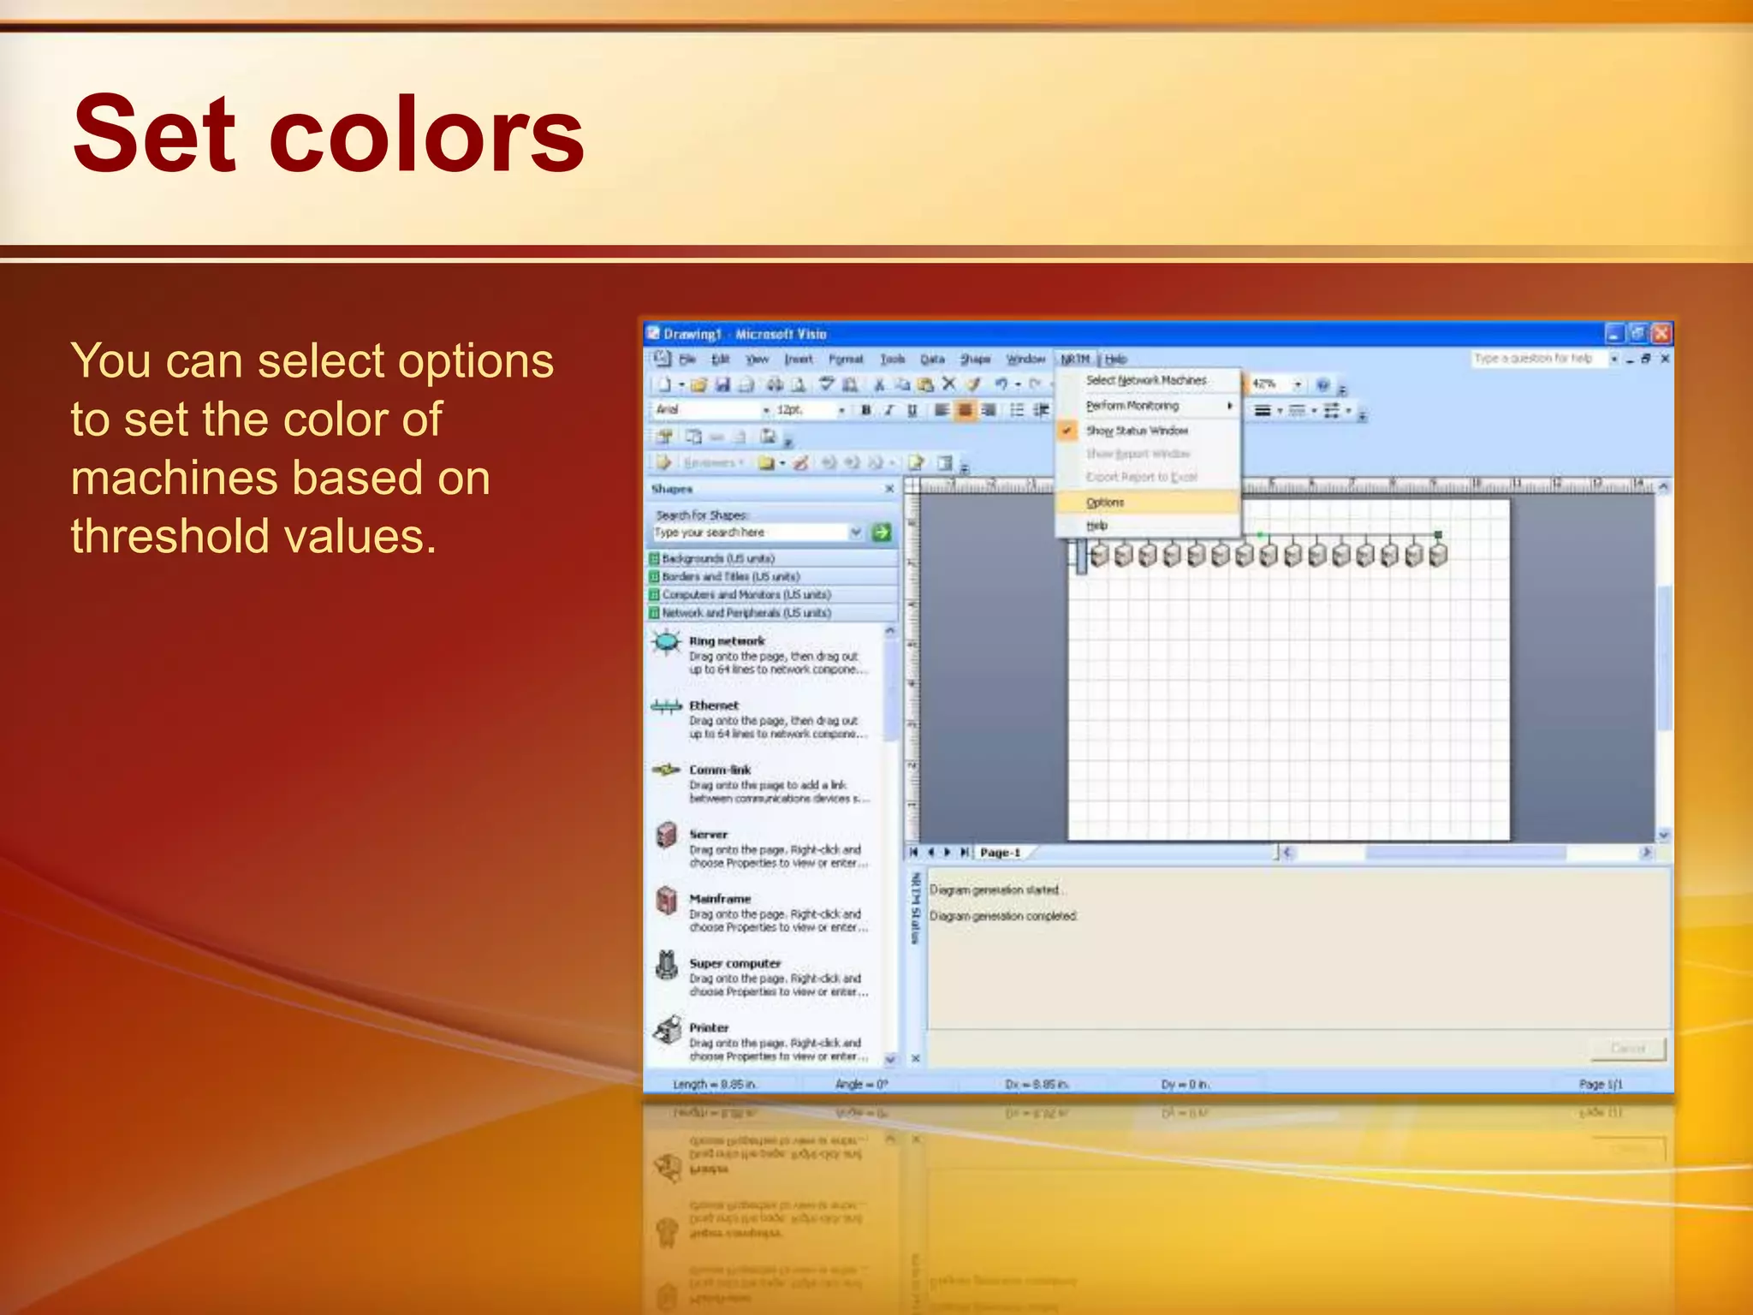Open the File menu
Screen dimensions: 1753x1315
tap(687, 360)
